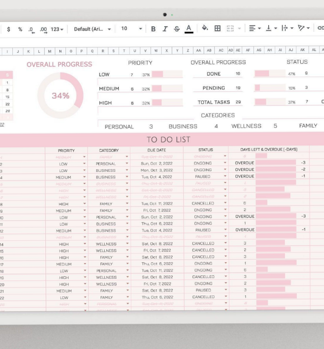
Task: Click DAYS LEFT & OVERDUE header
Action: tap(269, 149)
